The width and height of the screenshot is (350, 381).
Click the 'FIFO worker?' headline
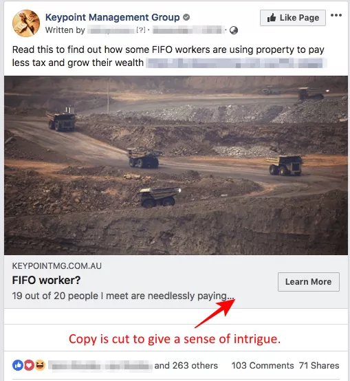tap(46, 280)
